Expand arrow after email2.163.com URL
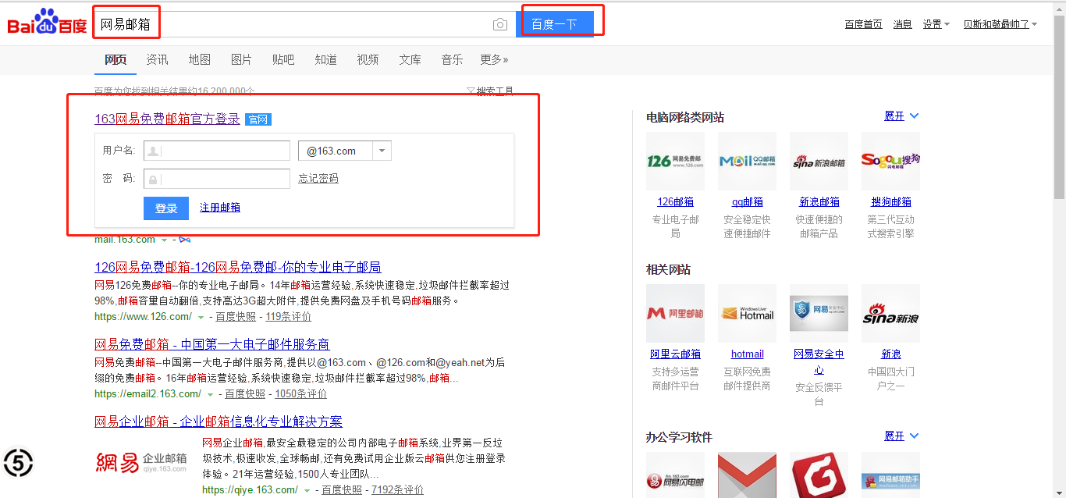Viewport: 1066px width, 498px height. pos(210,394)
